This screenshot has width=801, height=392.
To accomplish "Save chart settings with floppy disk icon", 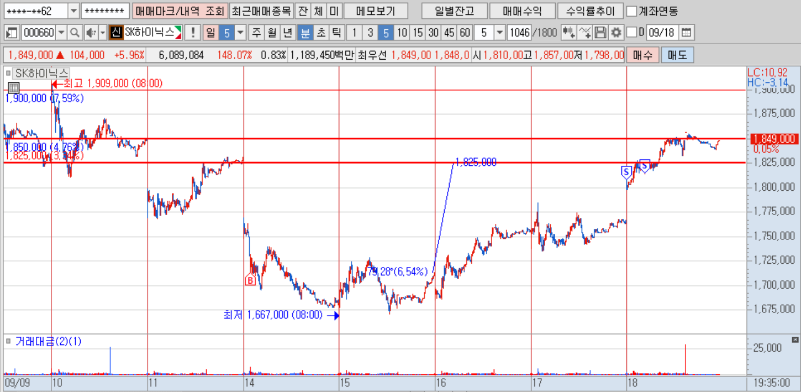I will [602, 33].
